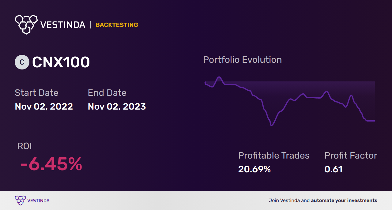Select the Nov 02, 2023 end date
Image resolution: width=392 pixels, height=210 pixels.
coord(117,107)
